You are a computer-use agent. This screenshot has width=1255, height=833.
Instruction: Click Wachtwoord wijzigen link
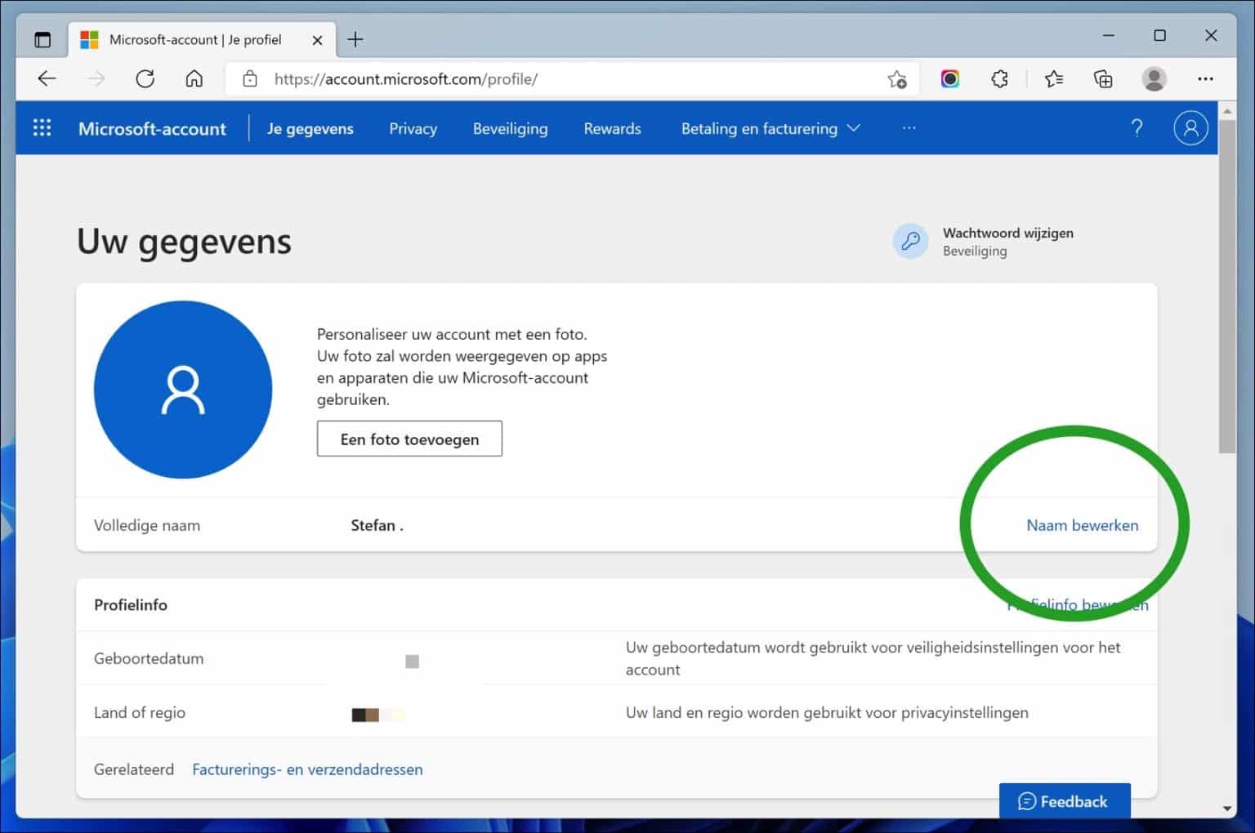point(1007,233)
